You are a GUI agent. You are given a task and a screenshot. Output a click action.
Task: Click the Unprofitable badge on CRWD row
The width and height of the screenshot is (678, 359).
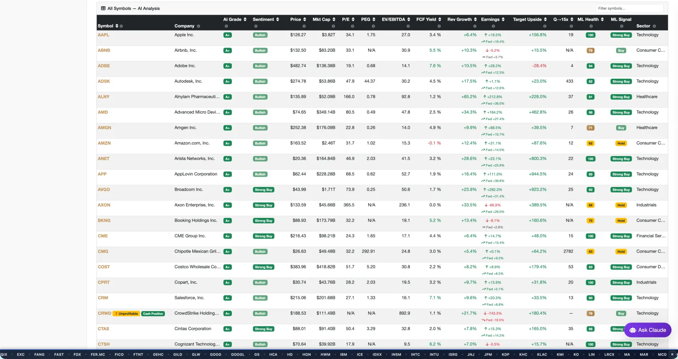pos(126,314)
